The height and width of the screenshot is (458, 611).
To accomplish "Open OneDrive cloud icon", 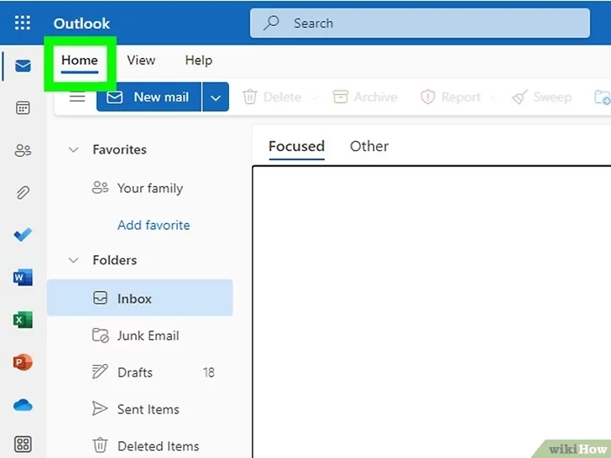I will (23, 405).
